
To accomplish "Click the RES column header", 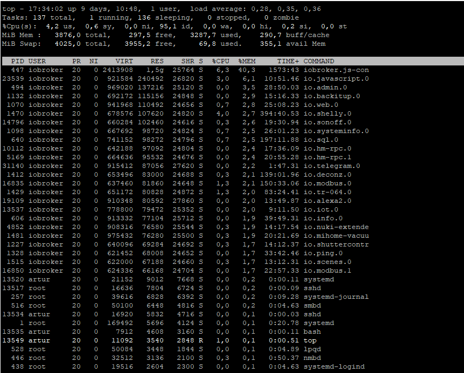I will tap(157, 61).
